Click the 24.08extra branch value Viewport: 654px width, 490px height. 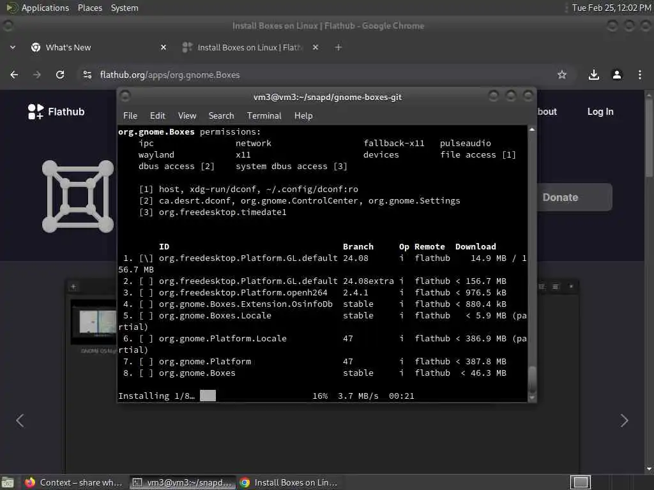[369, 281]
